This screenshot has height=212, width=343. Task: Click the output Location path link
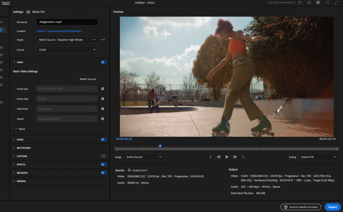(59, 31)
